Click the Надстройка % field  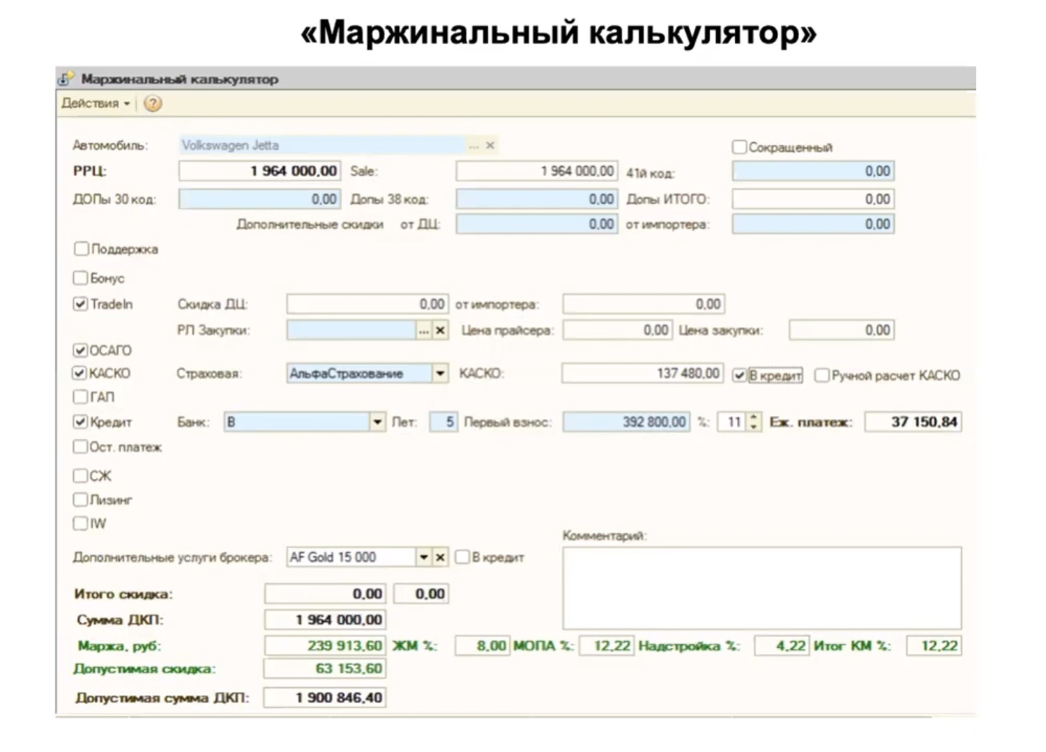coord(782,646)
